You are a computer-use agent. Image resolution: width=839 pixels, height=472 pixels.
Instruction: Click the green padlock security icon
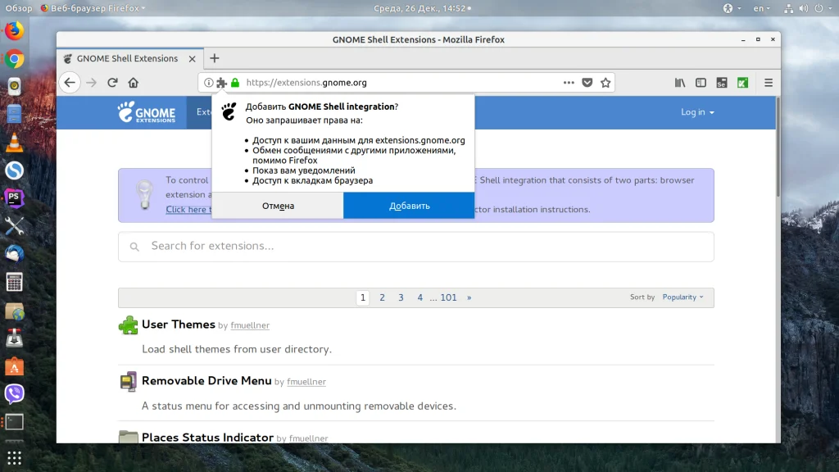[235, 83]
